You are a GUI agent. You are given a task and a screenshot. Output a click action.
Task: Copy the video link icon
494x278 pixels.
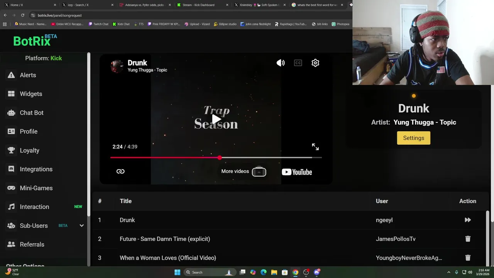120,171
